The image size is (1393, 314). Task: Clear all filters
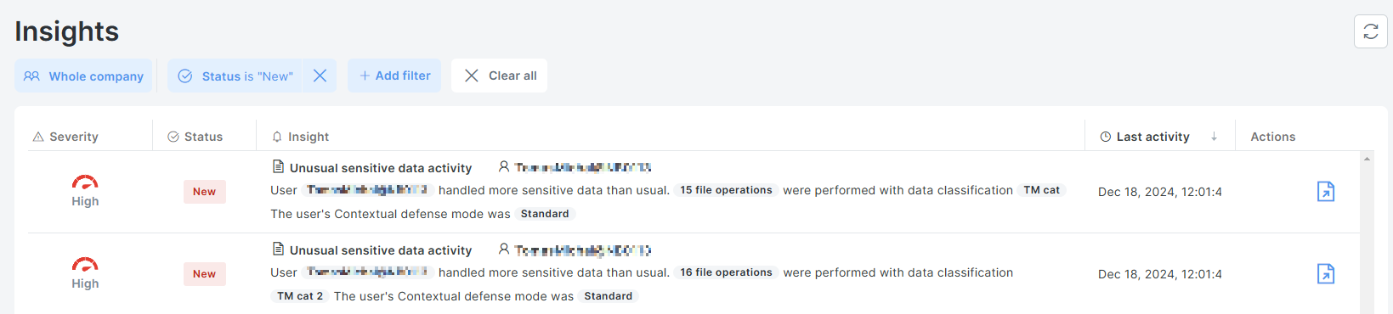[x=500, y=76]
